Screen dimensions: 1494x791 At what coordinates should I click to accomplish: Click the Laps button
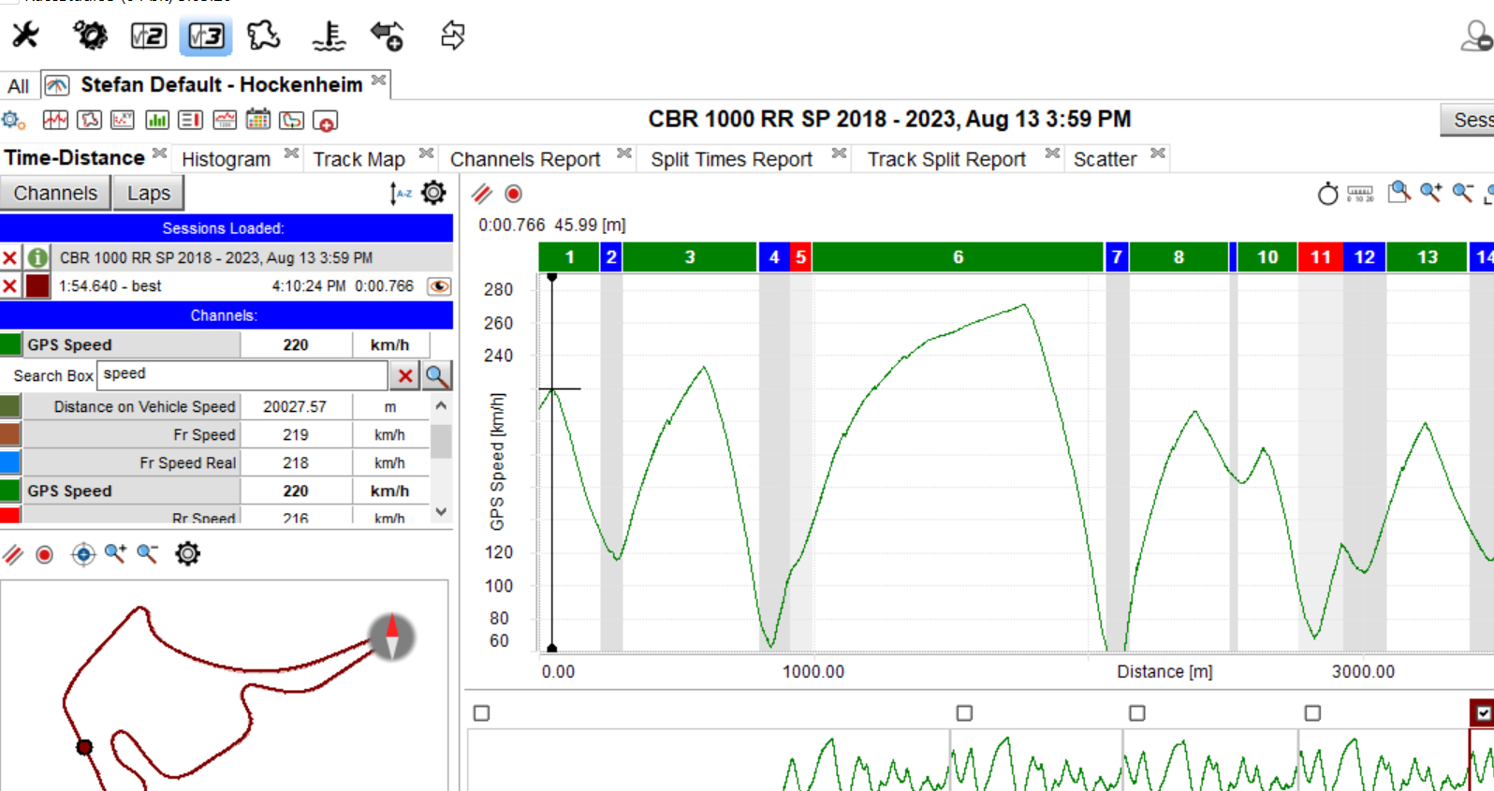pyautogui.click(x=149, y=194)
